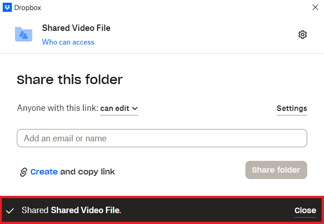
Task: Click the chain link icon beside Create
Action: [x=24, y=172]
